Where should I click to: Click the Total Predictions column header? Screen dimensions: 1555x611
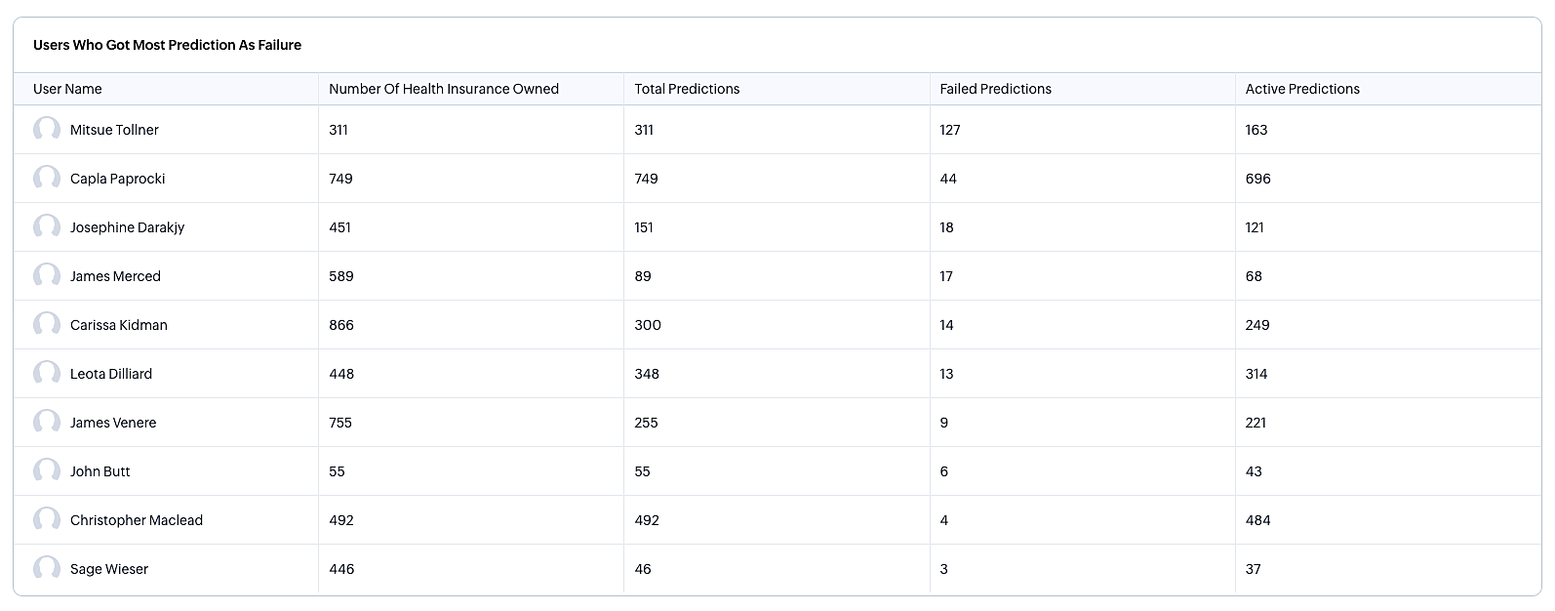point(687,89)
